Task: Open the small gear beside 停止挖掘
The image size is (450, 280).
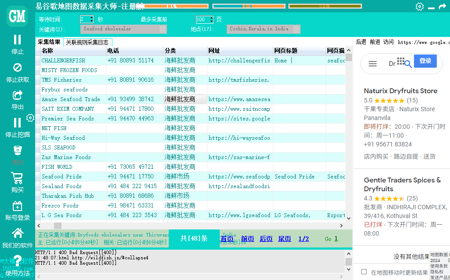Action: [30, 118]
